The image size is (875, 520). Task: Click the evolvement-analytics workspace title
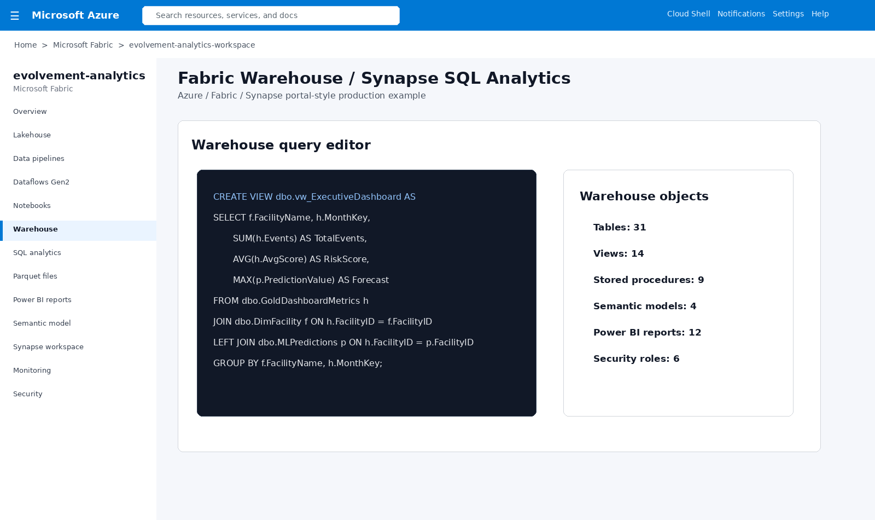click(x=79, y=76)
